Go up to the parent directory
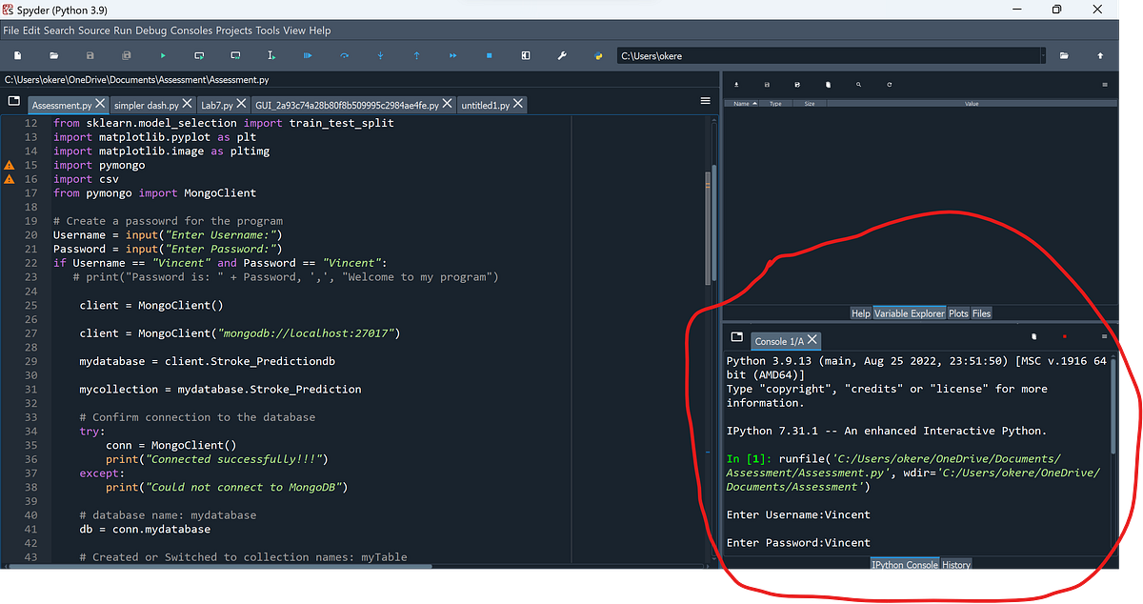This screenshot has width=1143, height=604. click(1100, 55)
